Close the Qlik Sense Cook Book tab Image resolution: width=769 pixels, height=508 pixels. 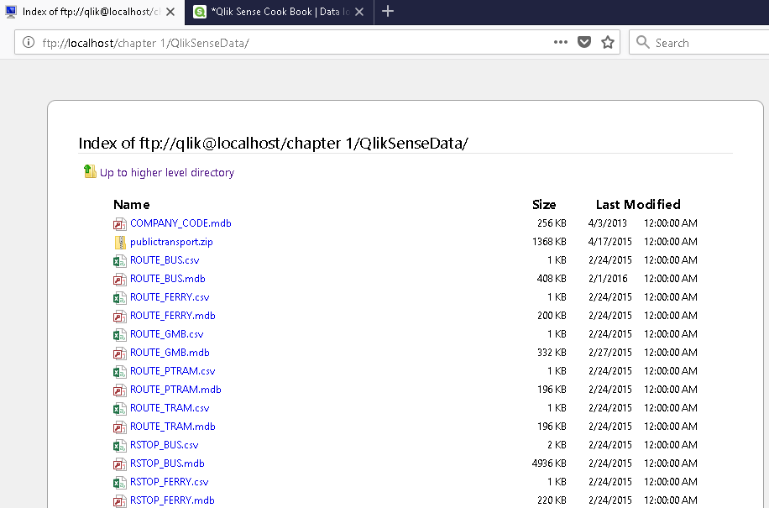[x=359, y=12]
